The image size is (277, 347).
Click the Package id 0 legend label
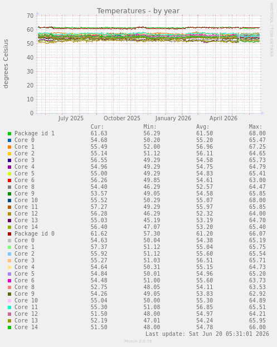pyautogui.click(x=35, y=234)
